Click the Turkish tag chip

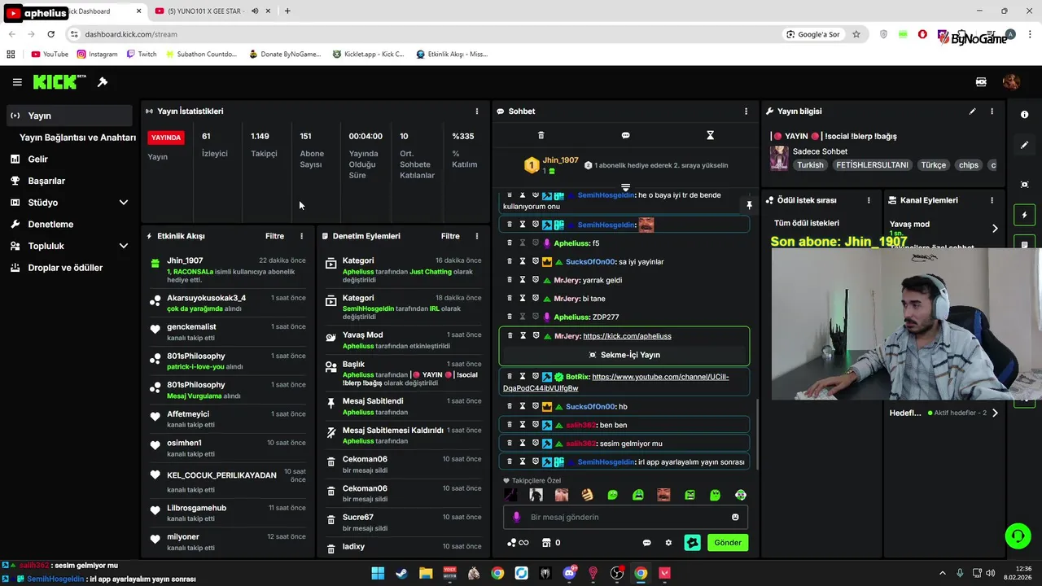(x=810, y=165)
